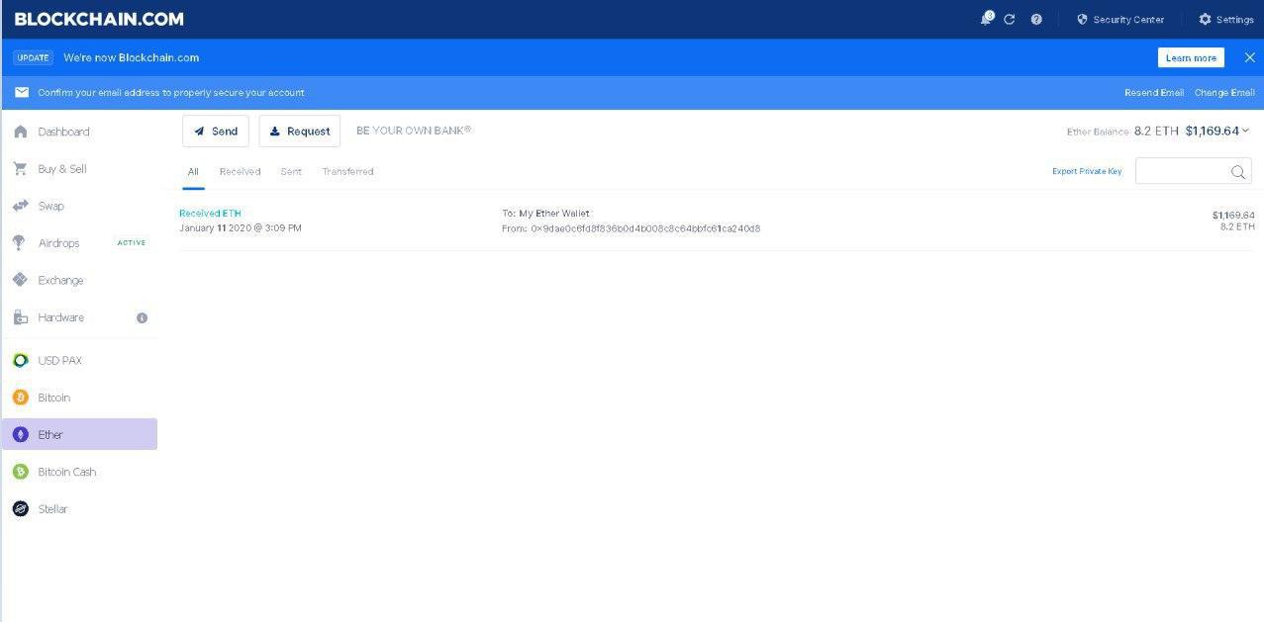This screenshot has height=622, width=1264.
Task: Click the Received ETH transaction label
Action: pos(210,214)
